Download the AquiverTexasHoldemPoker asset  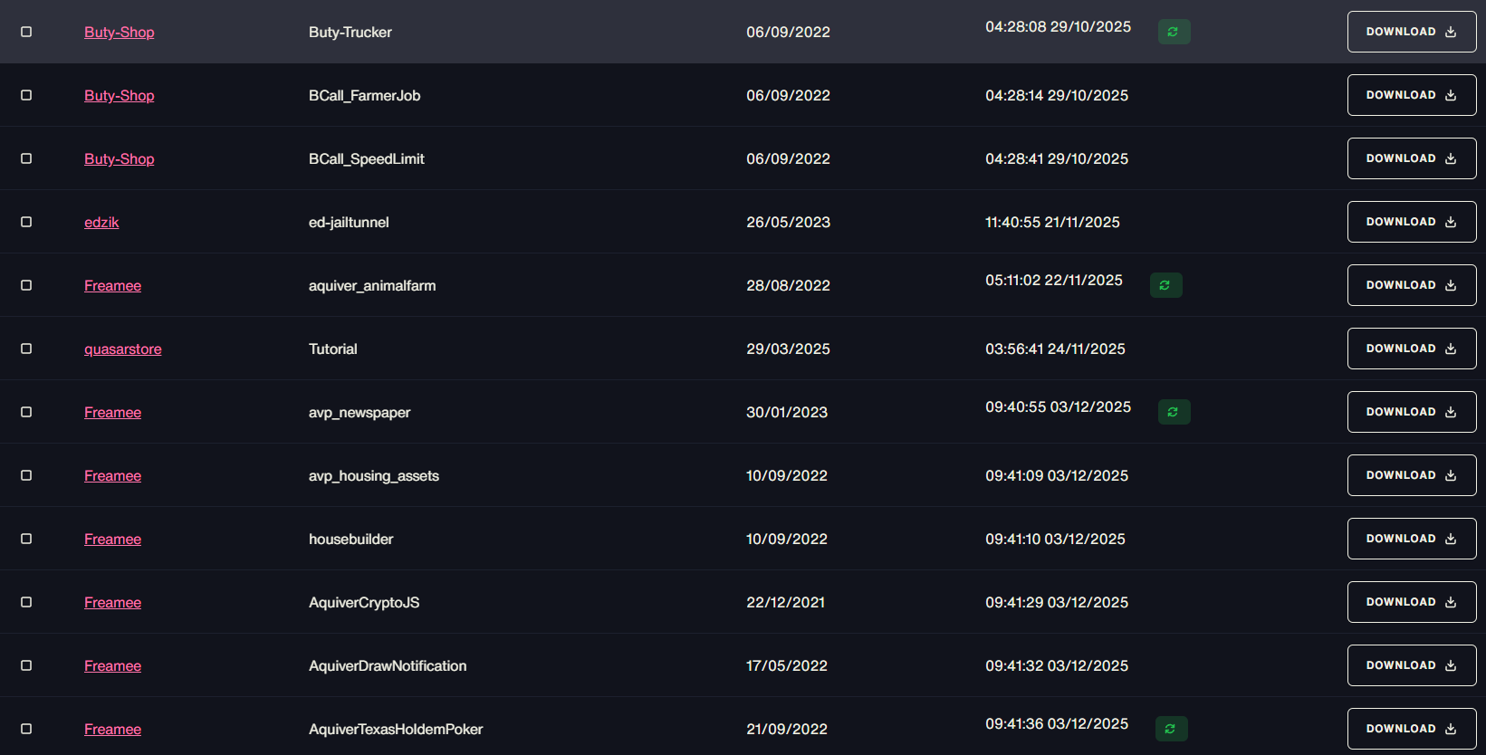[x=1412, y=729]
